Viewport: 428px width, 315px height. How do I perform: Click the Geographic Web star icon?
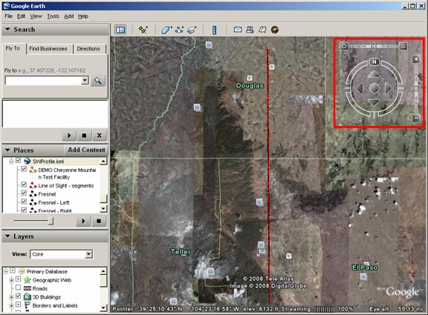(x=27, y=280)
